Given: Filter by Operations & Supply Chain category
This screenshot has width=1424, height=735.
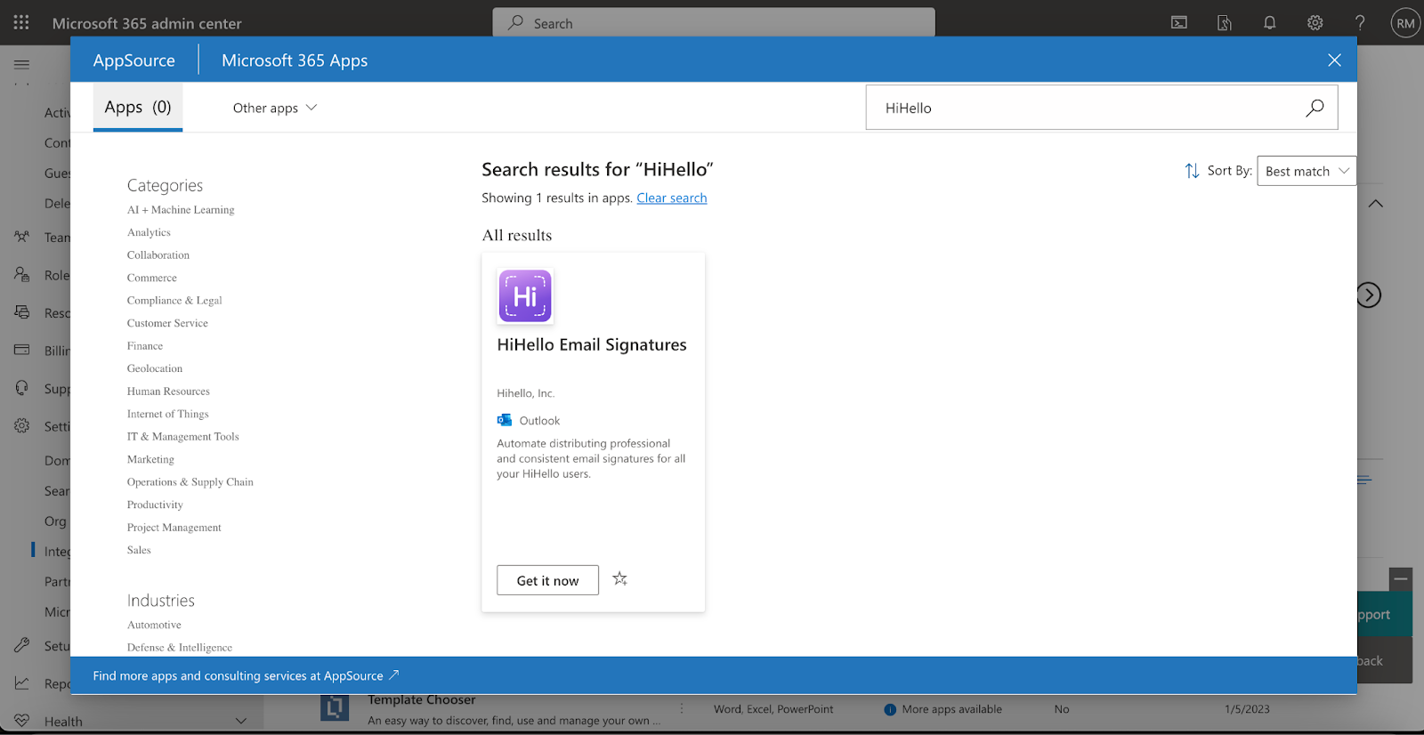Looking at the screenshot, I should 190,482.
